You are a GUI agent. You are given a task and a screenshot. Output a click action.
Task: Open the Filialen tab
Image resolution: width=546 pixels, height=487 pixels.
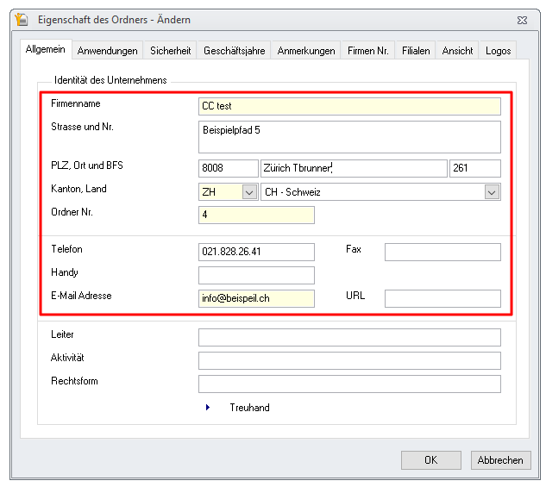(x=416, y=51)
